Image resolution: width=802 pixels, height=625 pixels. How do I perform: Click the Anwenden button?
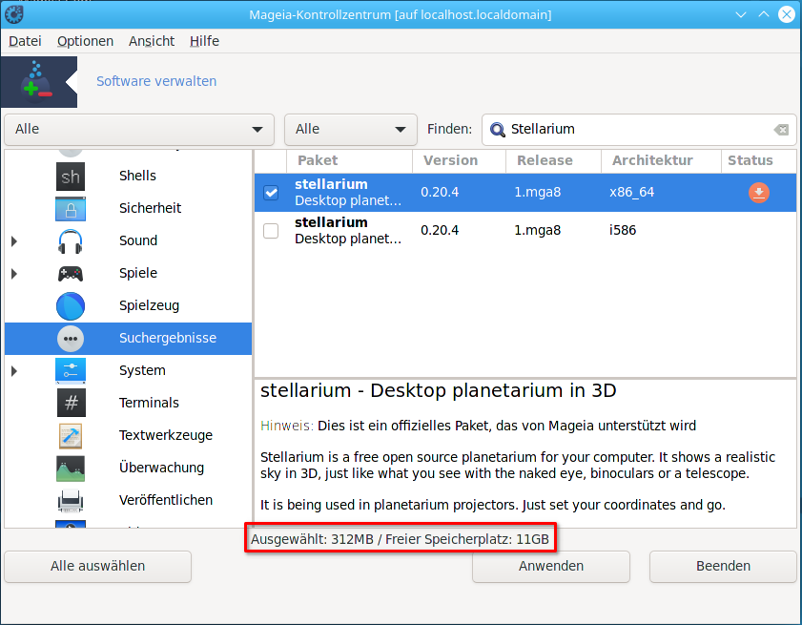[x=551, y=566]
